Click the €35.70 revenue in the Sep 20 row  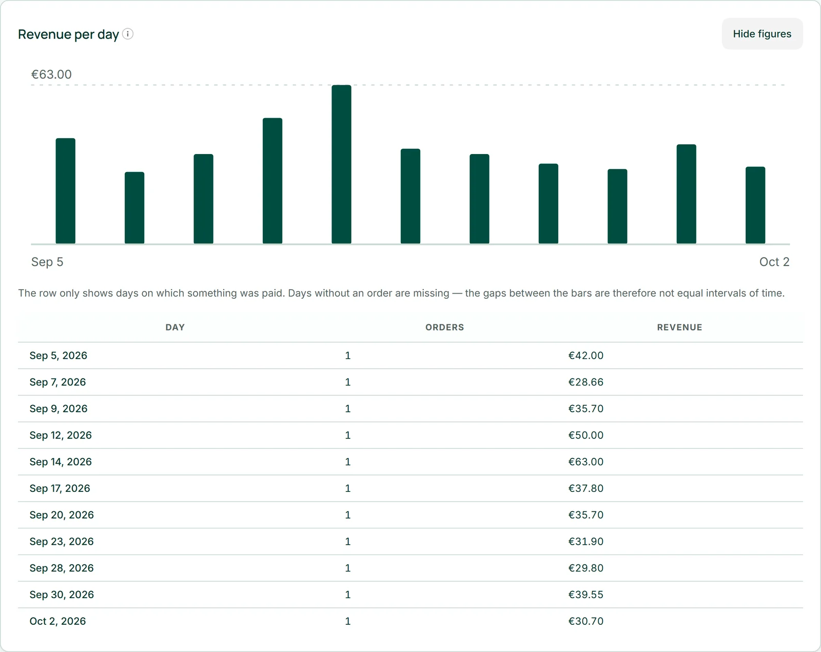click(x=585, y=515)
